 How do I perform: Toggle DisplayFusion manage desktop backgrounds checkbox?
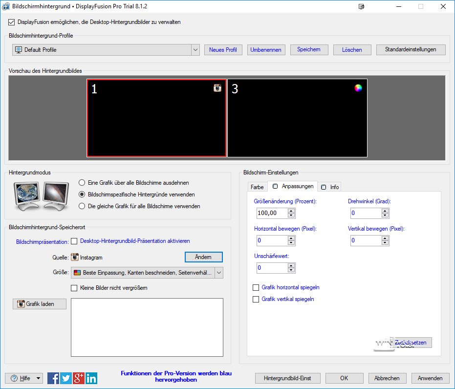point(12,22)
